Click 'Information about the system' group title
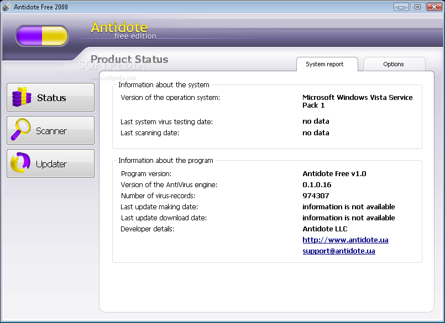Viewport: 445px width, 323px height. click(x=164, y=85)
